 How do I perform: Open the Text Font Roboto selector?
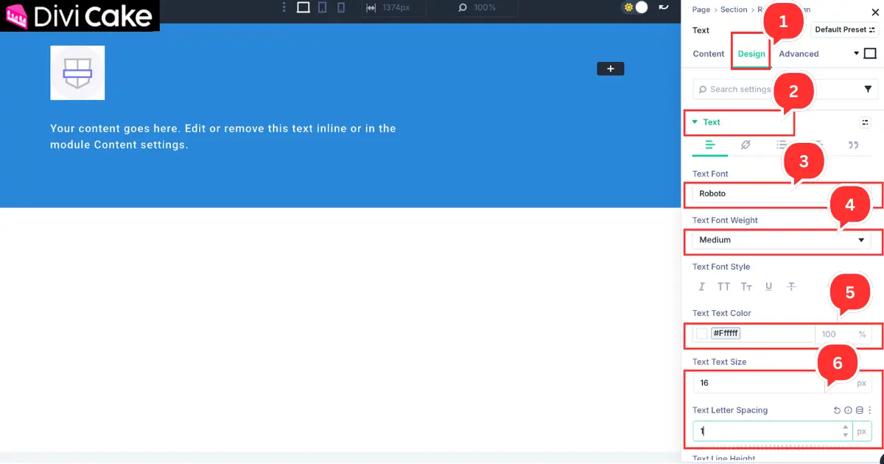pyautogui.click(x=782, y=194)
